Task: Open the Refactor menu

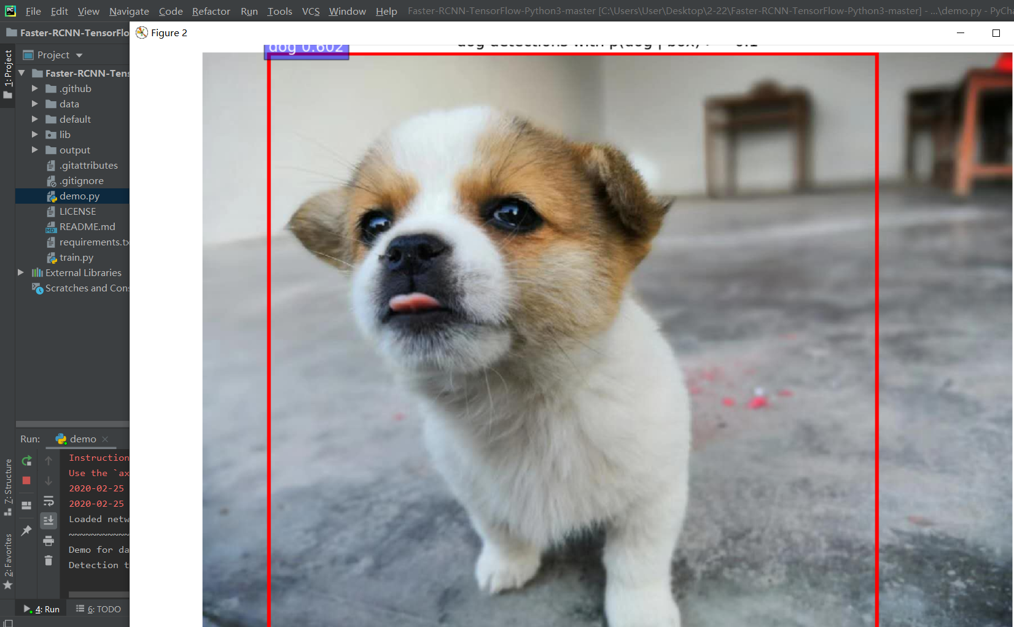Action: 211,10
